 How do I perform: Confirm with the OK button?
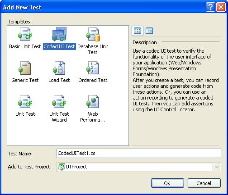(x=167, y=183)
